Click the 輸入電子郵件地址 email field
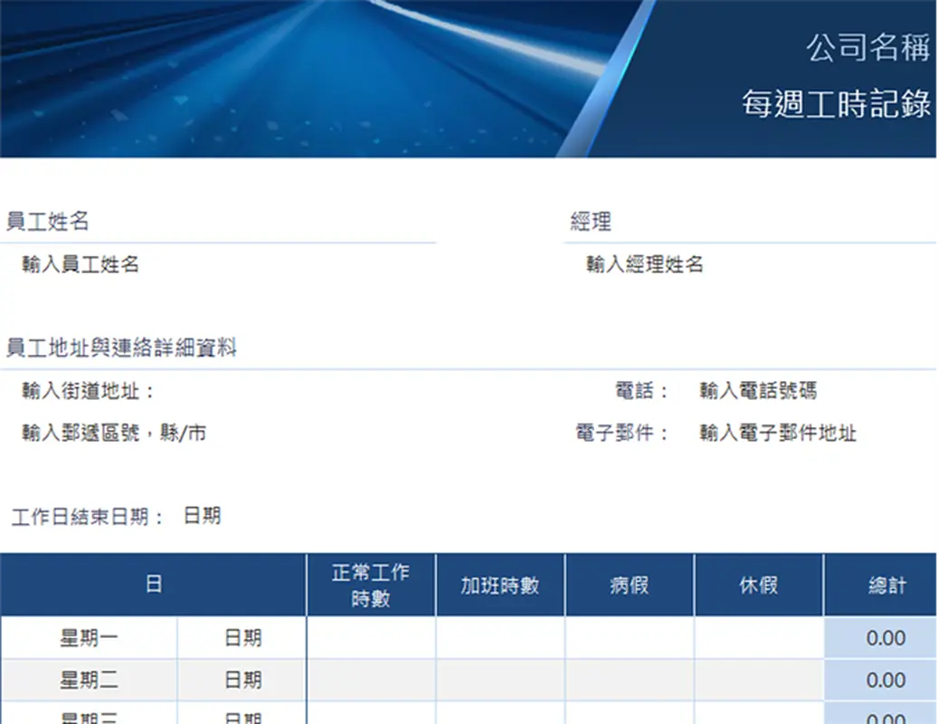 (x=779, y=433)
